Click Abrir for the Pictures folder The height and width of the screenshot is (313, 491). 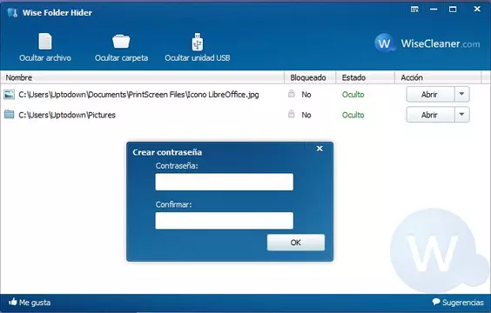(x=430, y=115)
